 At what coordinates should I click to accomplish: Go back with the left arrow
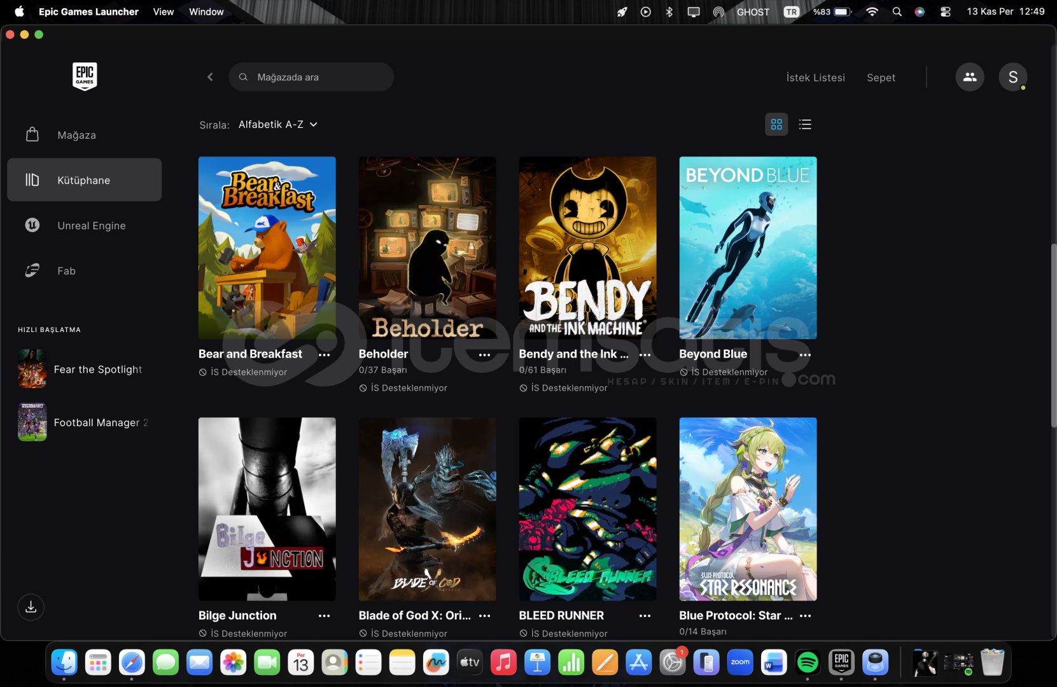click(x=210, y=77)
